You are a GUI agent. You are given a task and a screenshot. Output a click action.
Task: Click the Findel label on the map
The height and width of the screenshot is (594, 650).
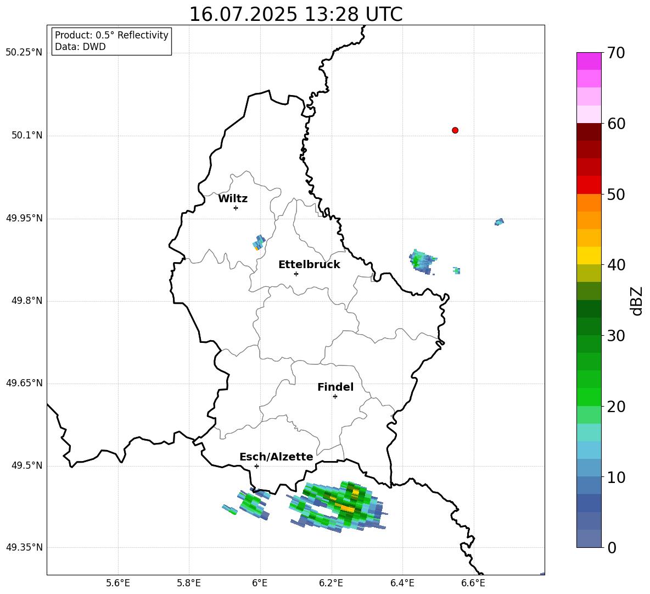[335, 387]
